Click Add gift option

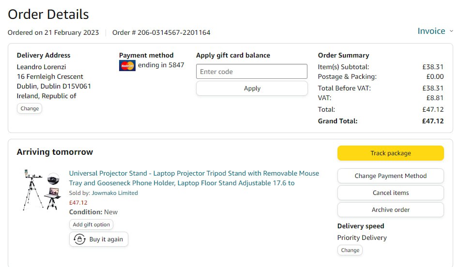coord(91,224)
